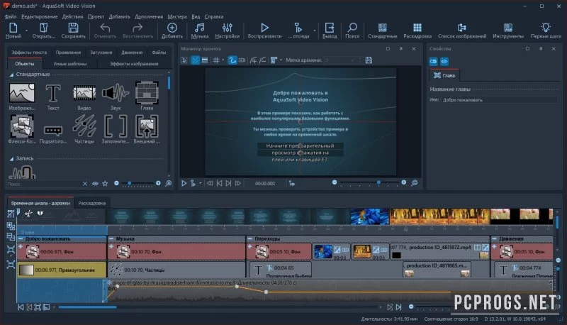Open the Музыка toolbar icon
Viewport: 567px width, 325px height.
point(200,28)
